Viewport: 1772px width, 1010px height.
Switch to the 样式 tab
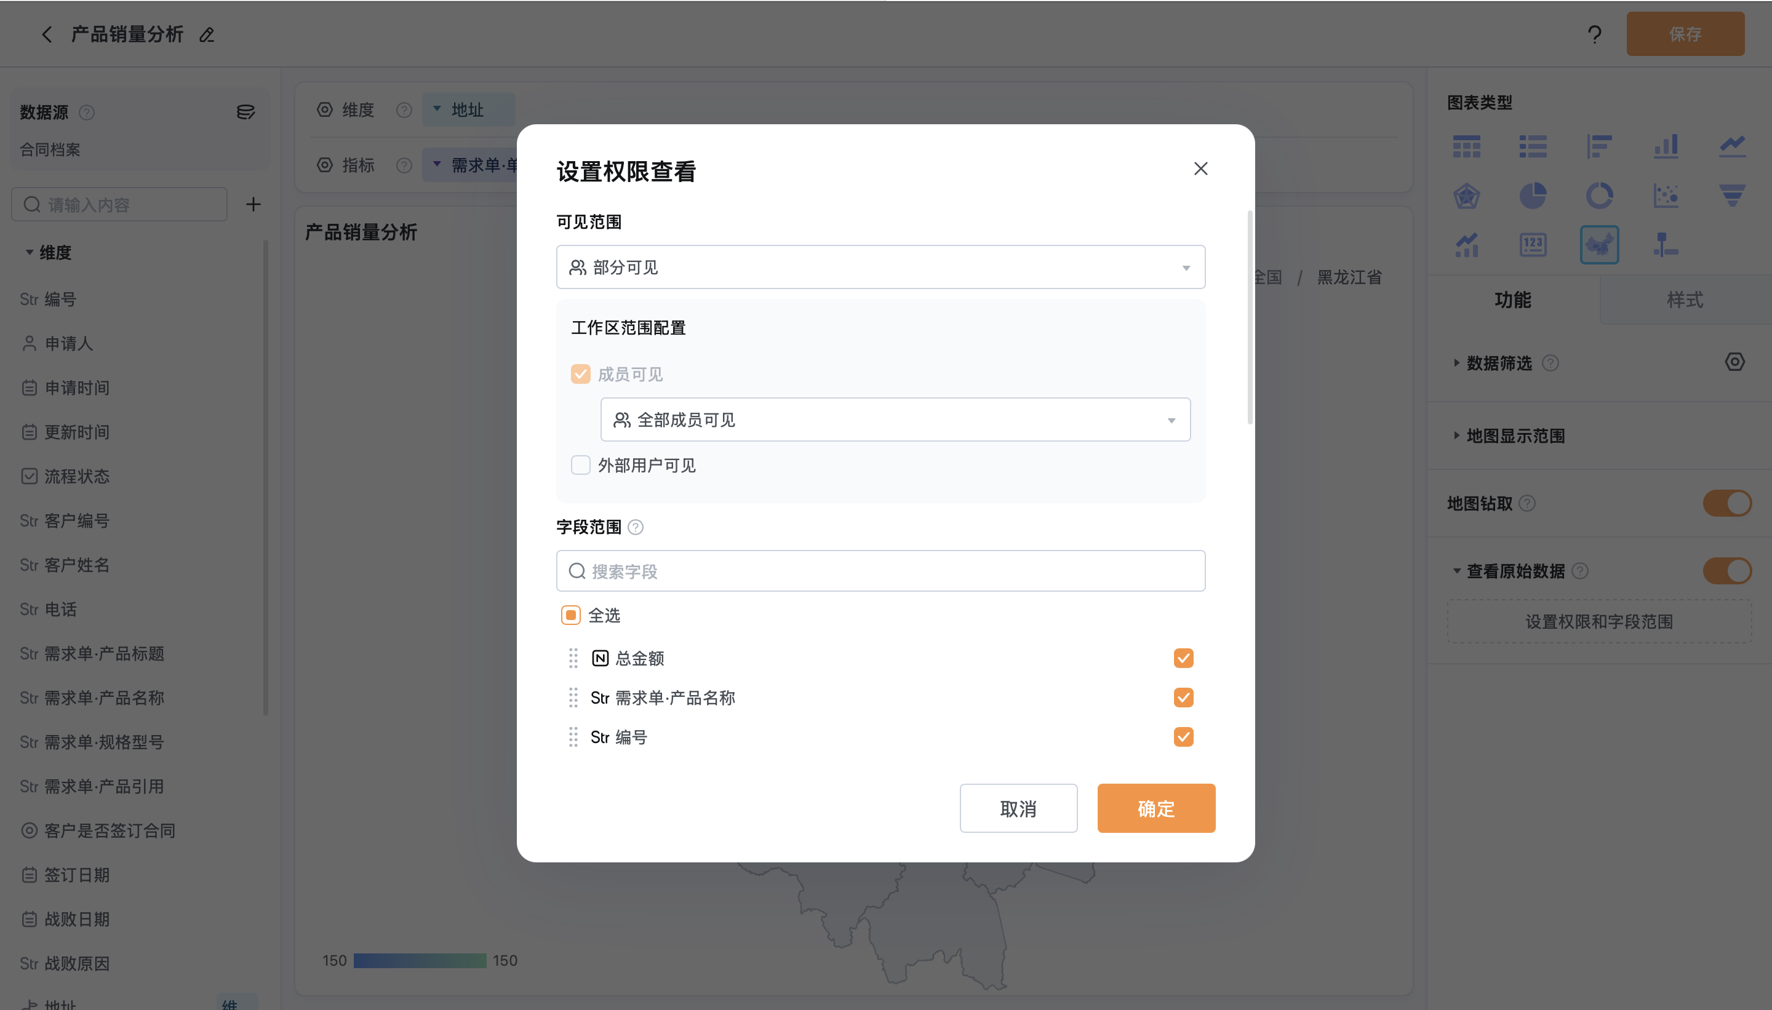(x=1685, y=300)
